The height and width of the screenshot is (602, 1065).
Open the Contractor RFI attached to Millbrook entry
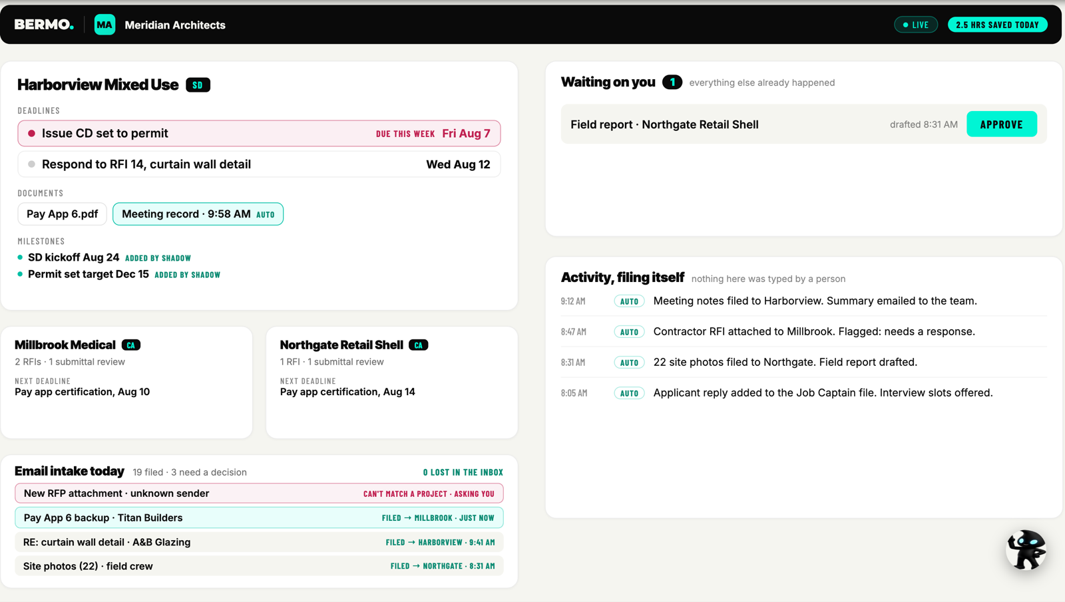[x=803, y=332]
